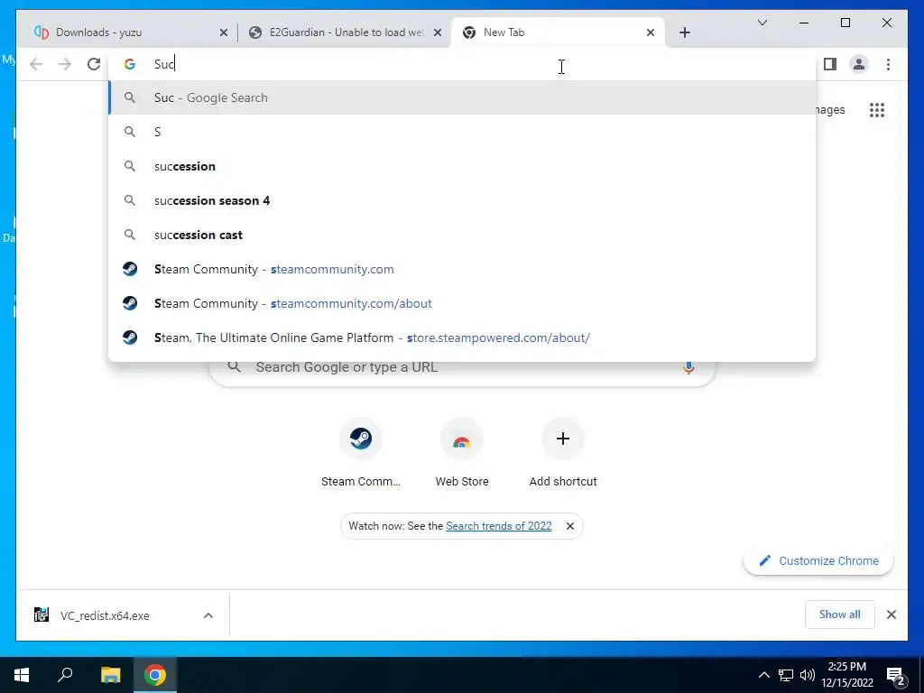
Task: Open Chrome's three-dot menu
Action: click(888, 64)
